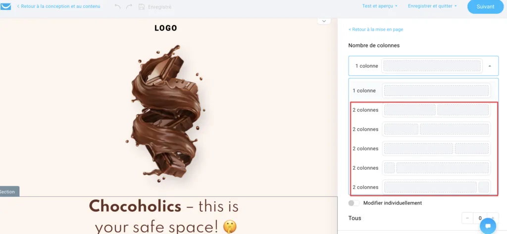The height and width of the screenshot is (234, 507).
Task: Open the chat bubble support icon
Action: click(488, 226)
